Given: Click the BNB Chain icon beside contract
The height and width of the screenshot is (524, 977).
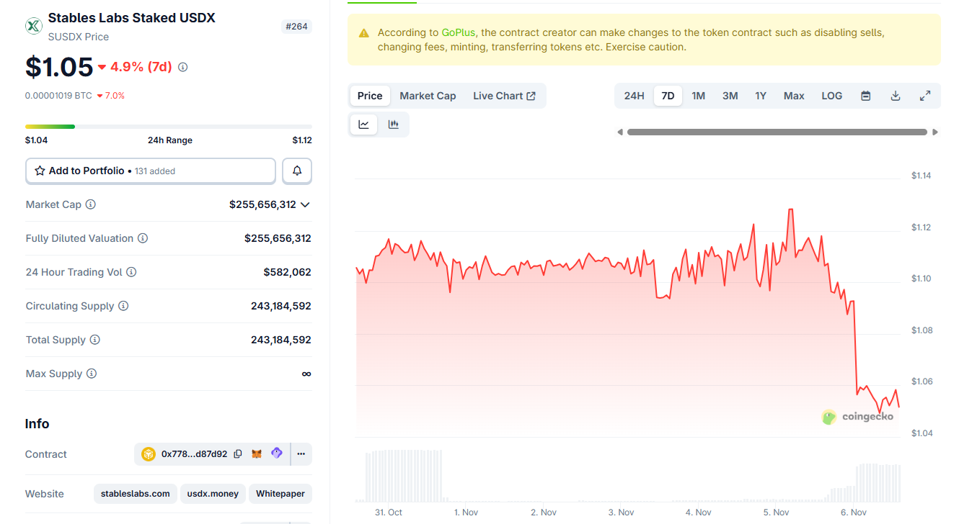Looking at the screenshot, I should click(149, 453).
